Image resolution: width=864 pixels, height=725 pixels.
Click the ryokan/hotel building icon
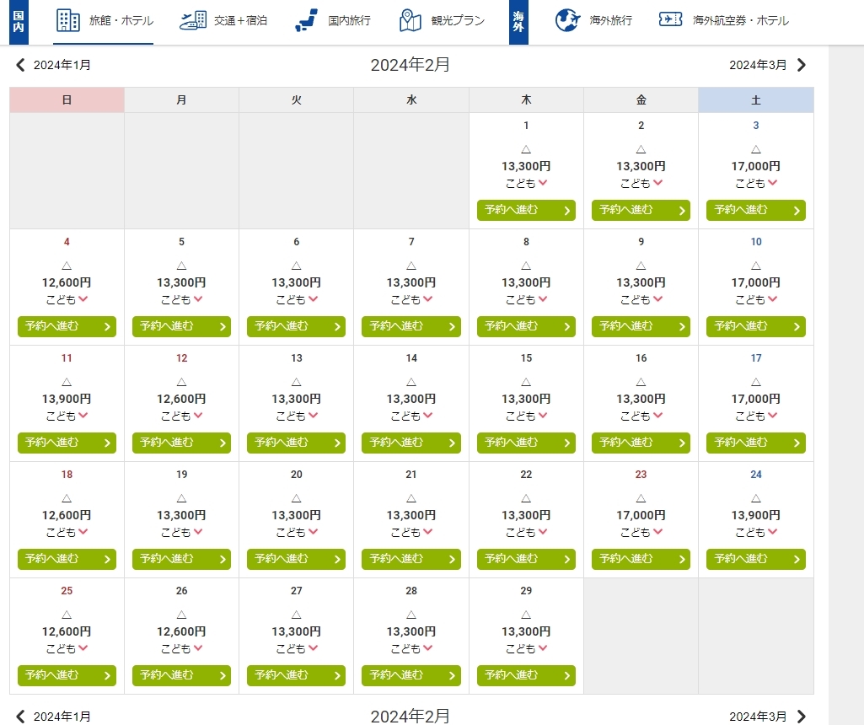click(x=68, y=20)
